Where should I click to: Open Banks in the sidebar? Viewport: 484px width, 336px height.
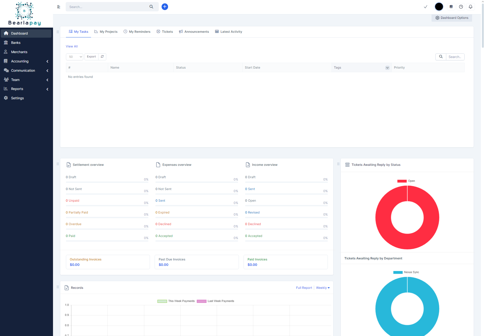click(26, 43)
